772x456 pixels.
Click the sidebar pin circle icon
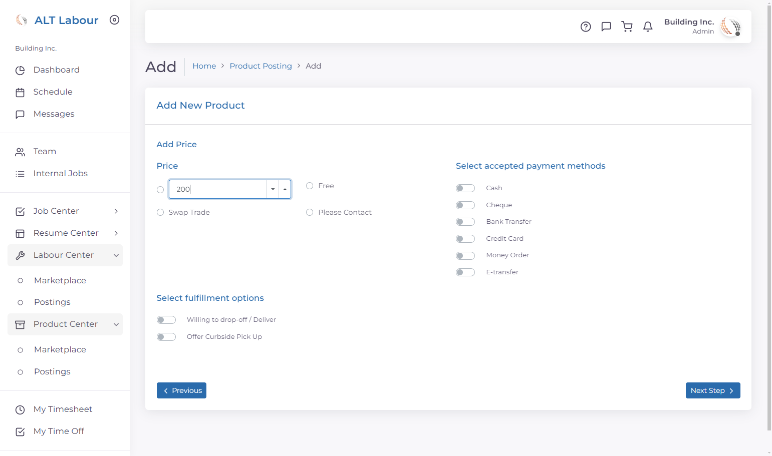(x=114, y=20)
